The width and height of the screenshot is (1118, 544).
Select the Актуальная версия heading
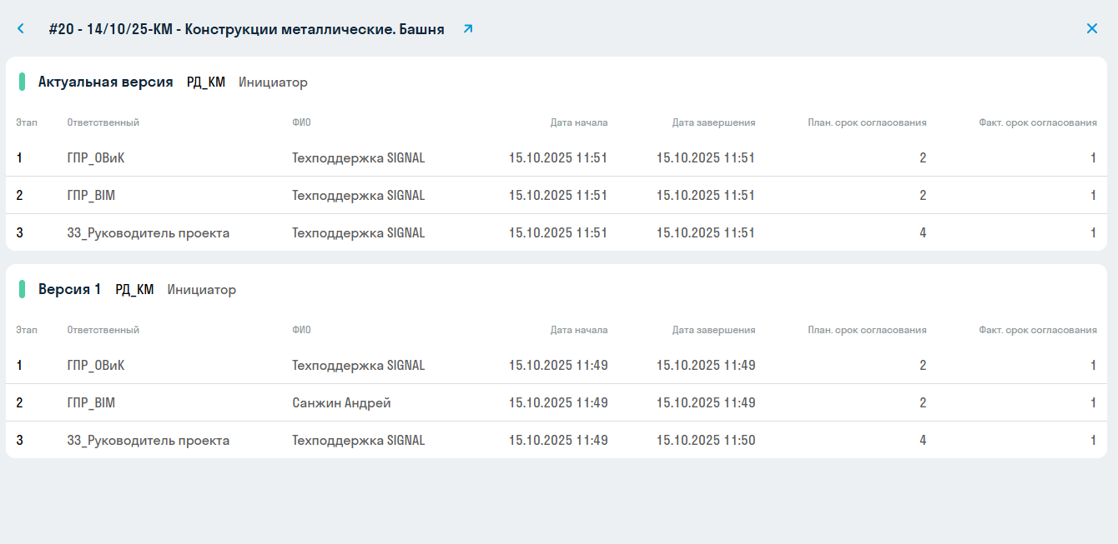click(105, 82)
